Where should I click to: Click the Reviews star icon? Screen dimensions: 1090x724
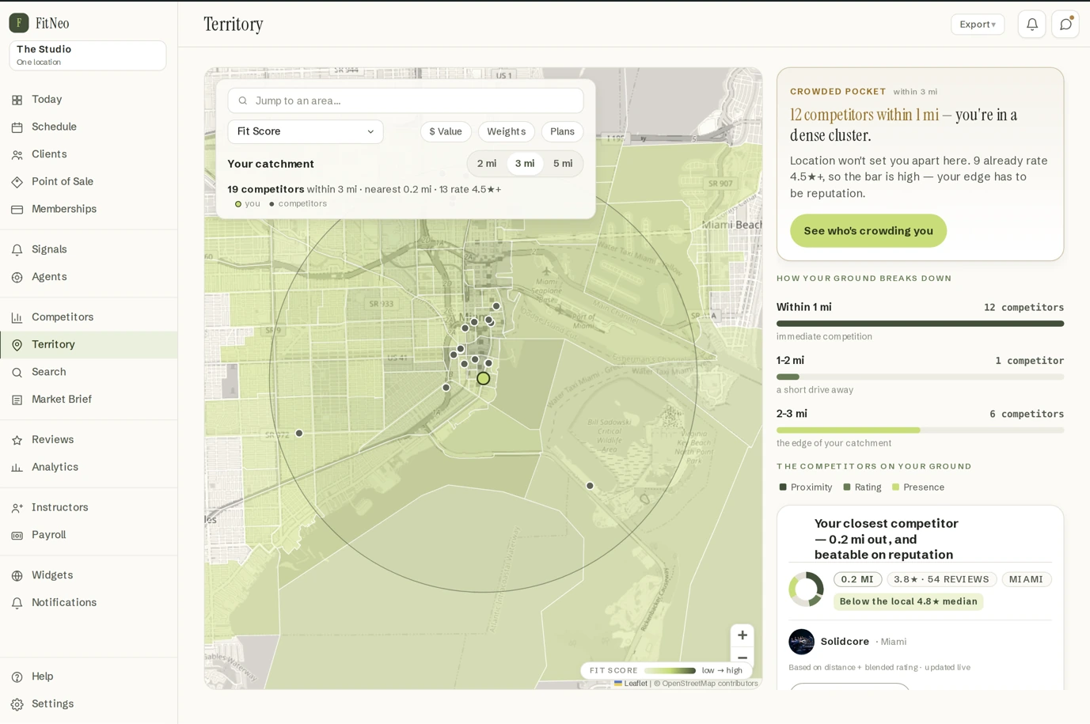pyautogui.click(x=17, y=441)
